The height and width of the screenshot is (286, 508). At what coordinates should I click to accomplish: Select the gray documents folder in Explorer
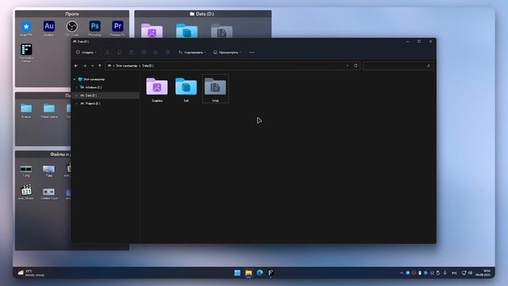click(215, 89)
